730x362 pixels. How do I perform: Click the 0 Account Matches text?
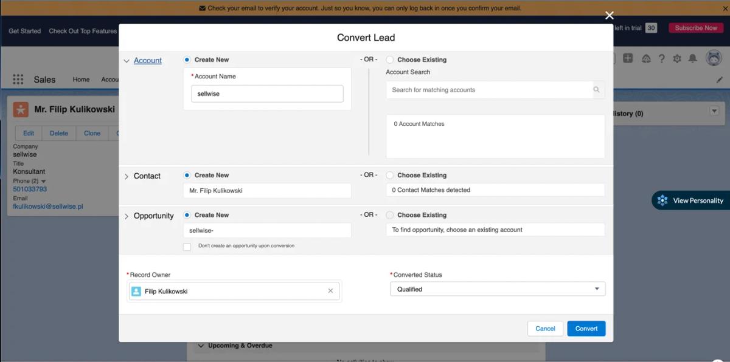pyautogui.click(x=419, y=124)
